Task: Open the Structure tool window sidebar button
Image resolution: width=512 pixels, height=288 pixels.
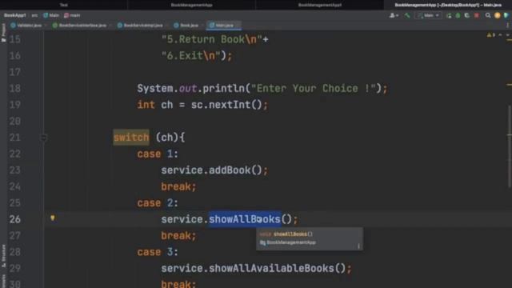Action: pos(3,256)
